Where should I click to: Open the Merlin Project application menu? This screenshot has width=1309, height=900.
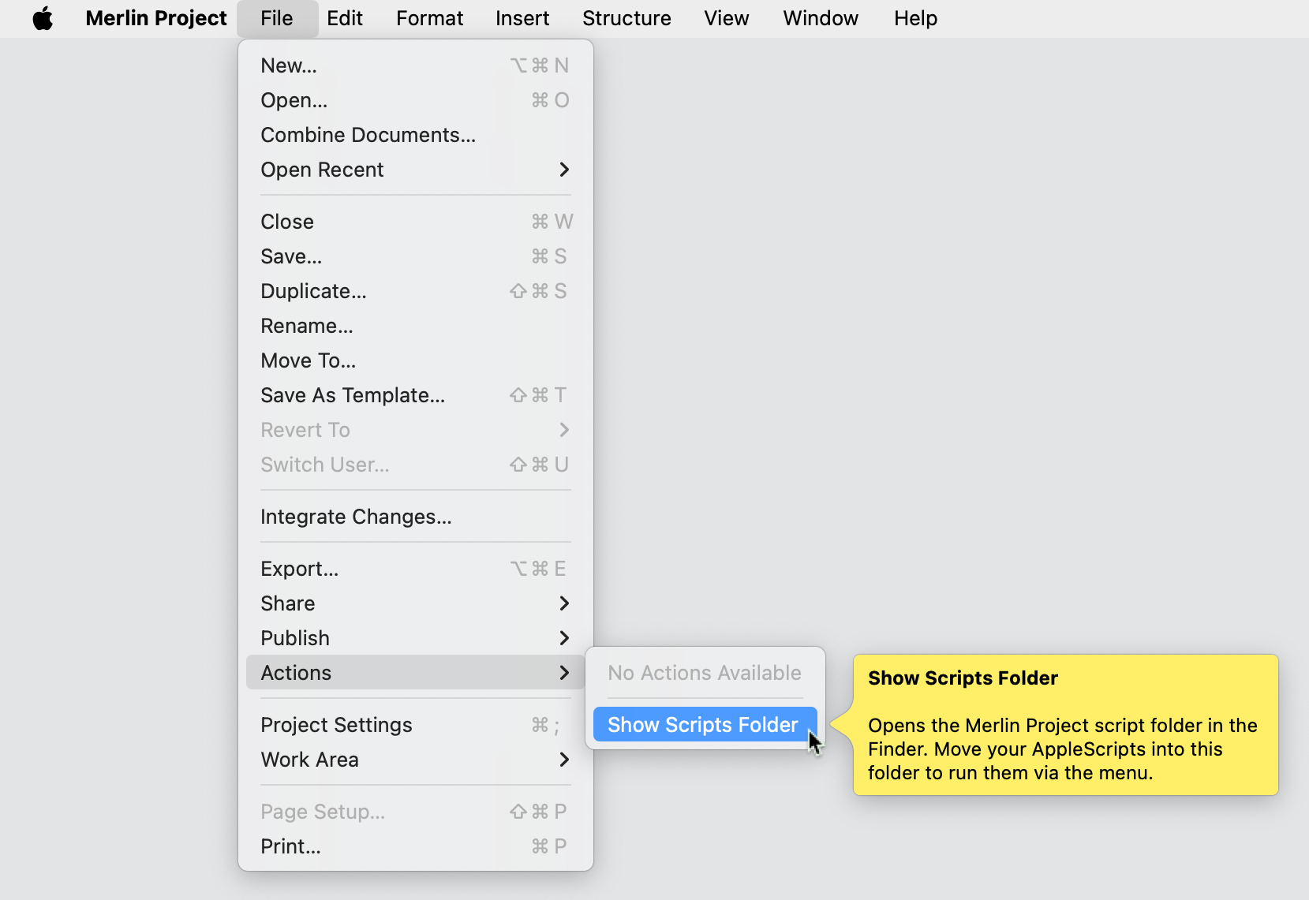(156, 18)
